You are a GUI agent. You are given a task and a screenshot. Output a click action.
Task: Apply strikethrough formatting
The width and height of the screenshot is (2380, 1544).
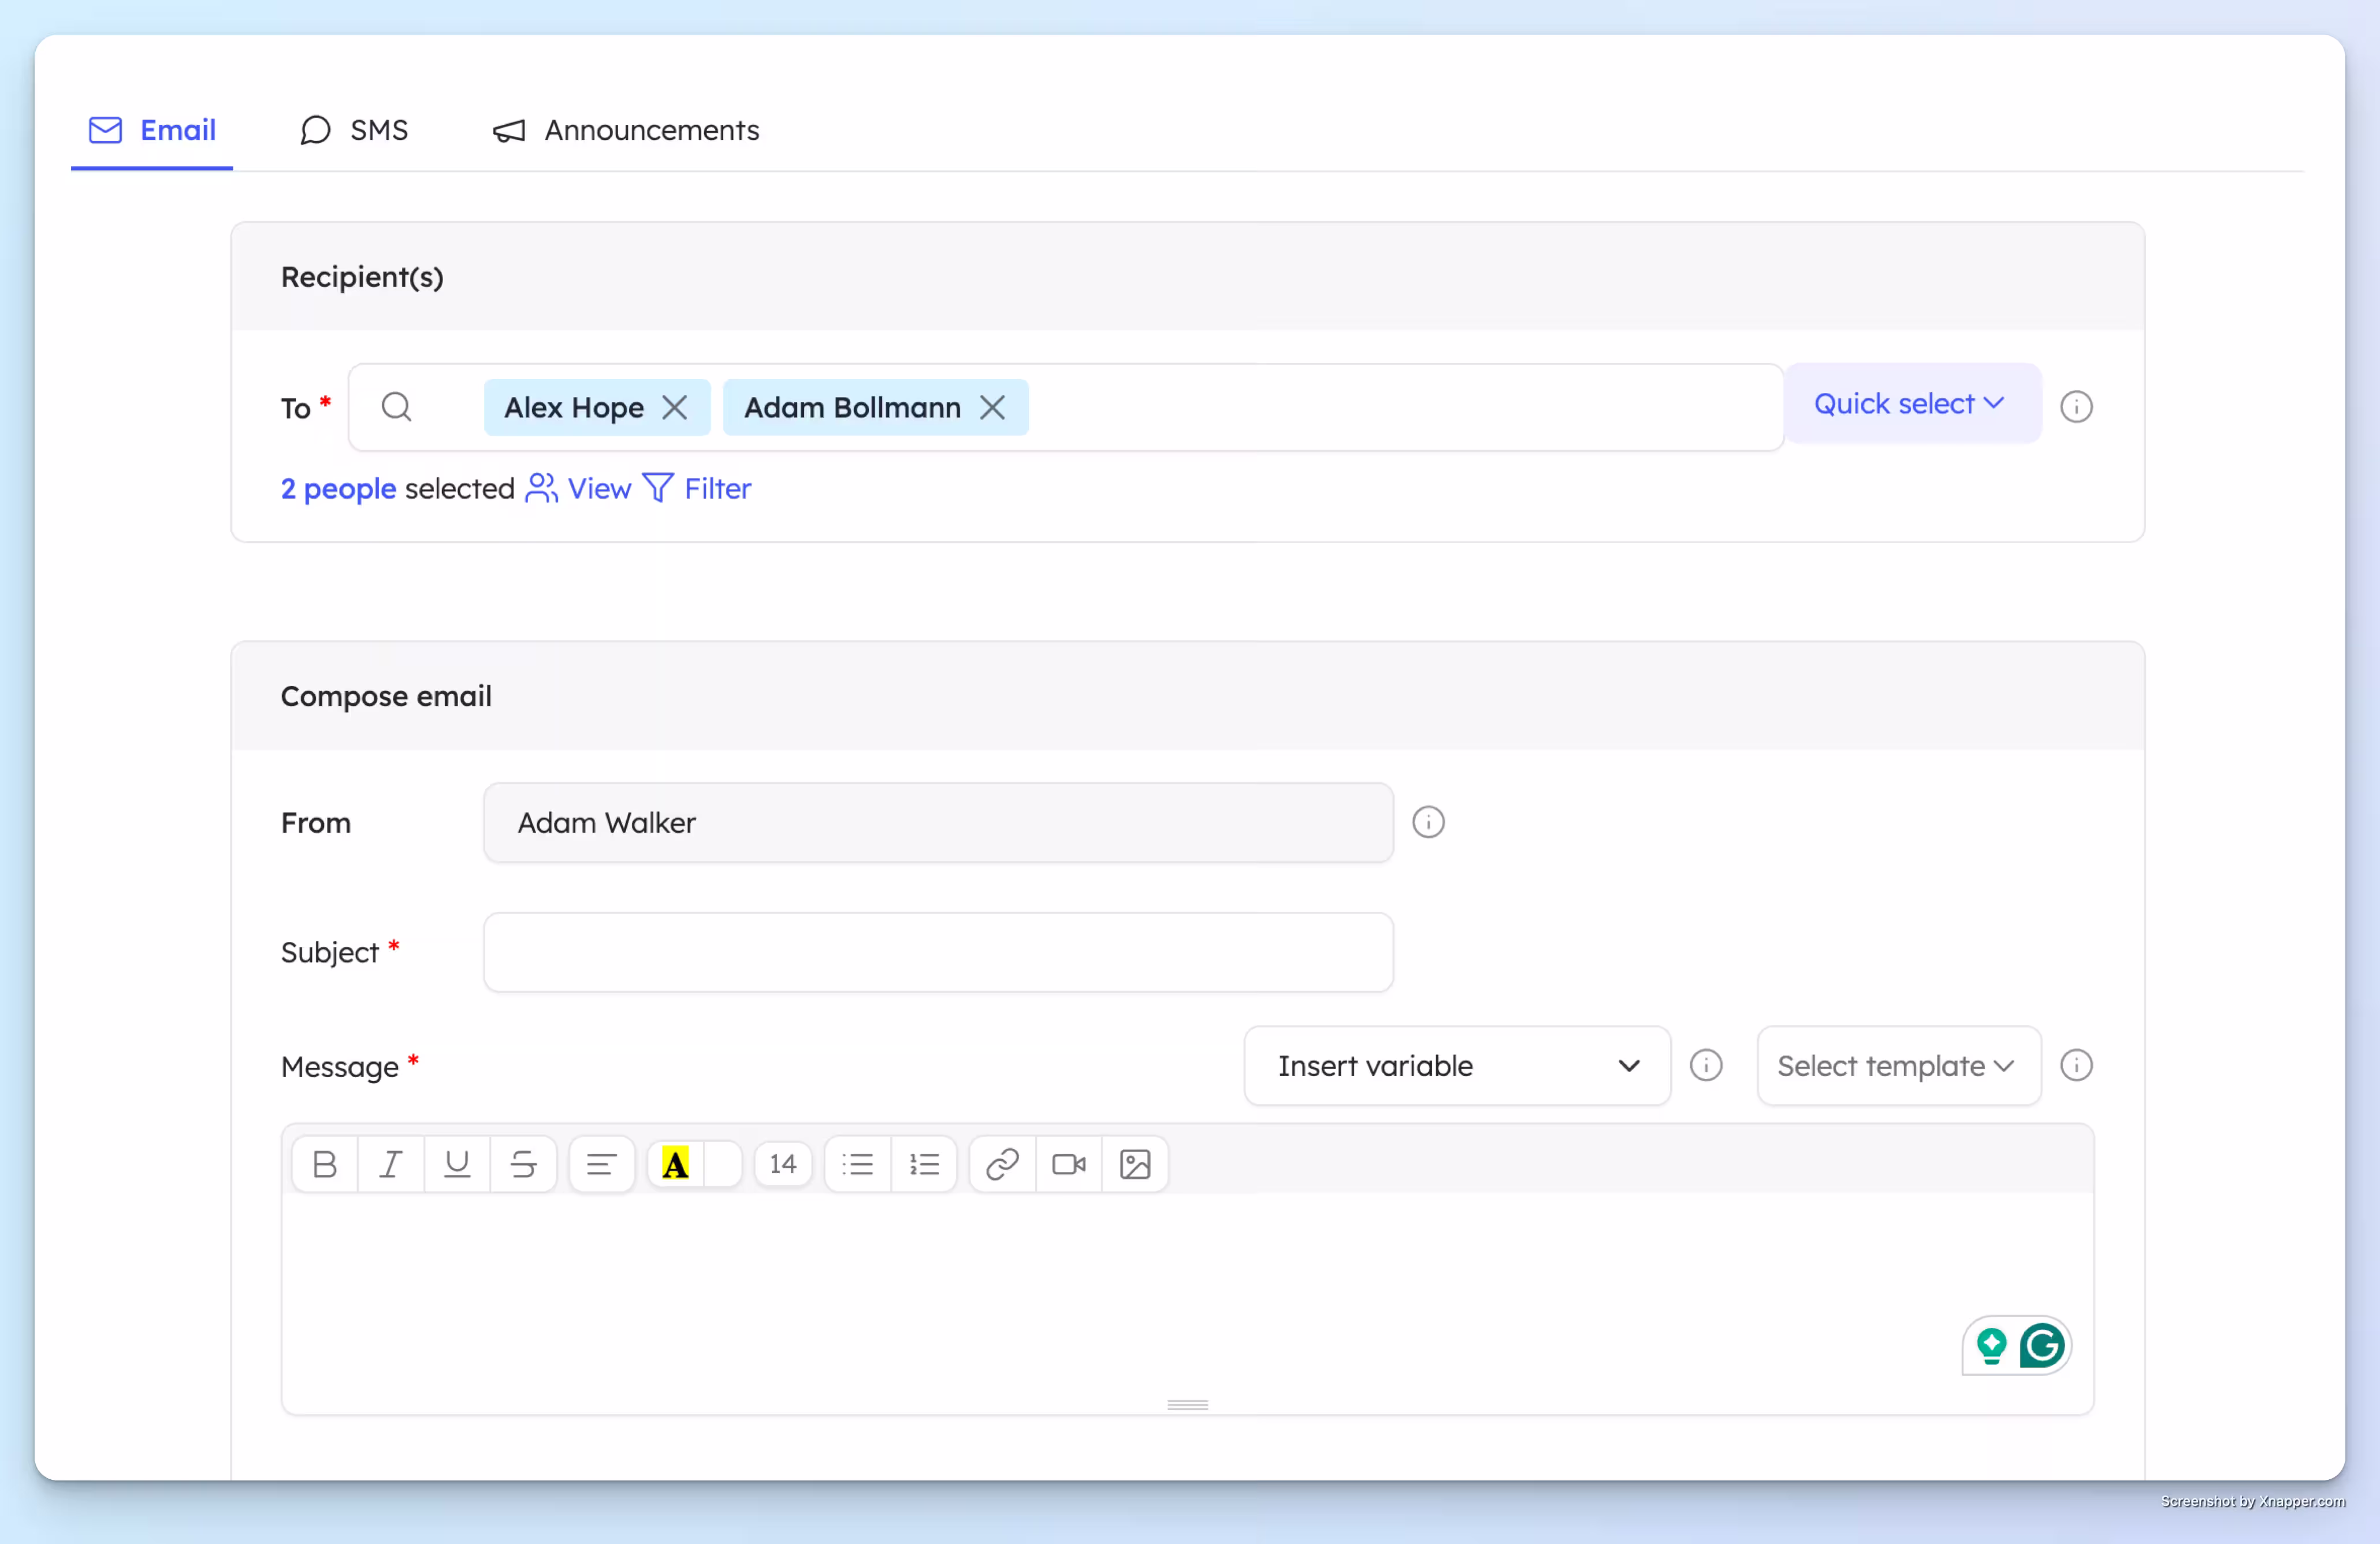tap(523, 1164)
